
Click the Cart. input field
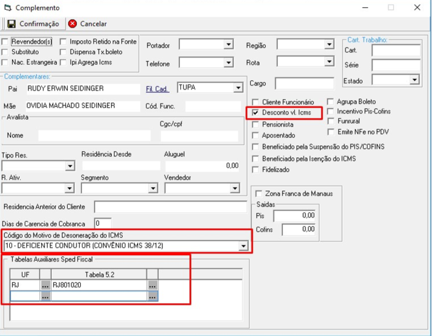tap(396, 51)
